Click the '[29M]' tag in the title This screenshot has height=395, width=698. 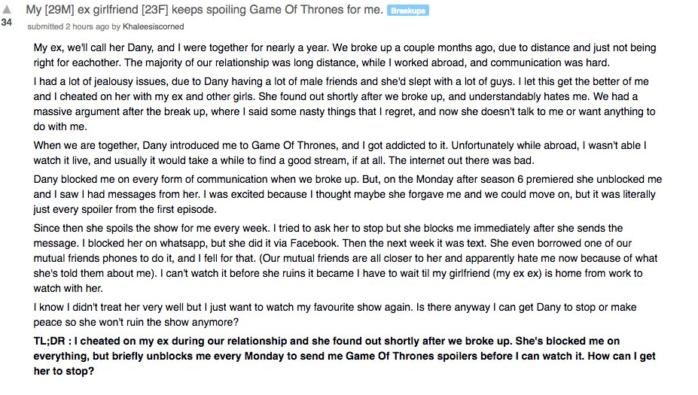pyautogui.click(x=59, y=10)
